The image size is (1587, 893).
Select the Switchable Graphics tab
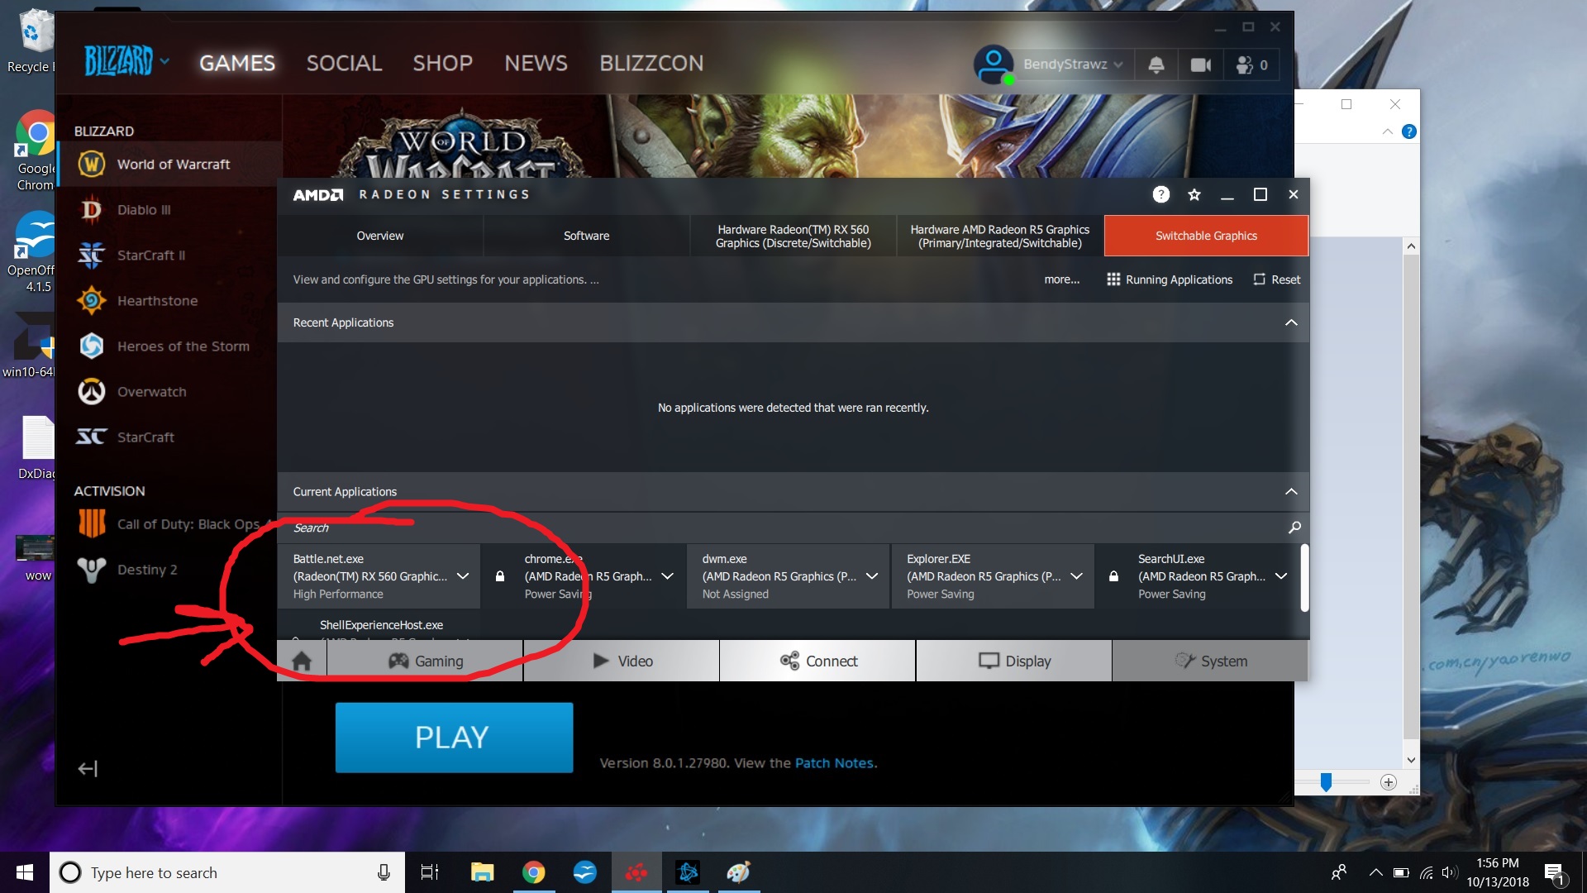[1206, 236]
